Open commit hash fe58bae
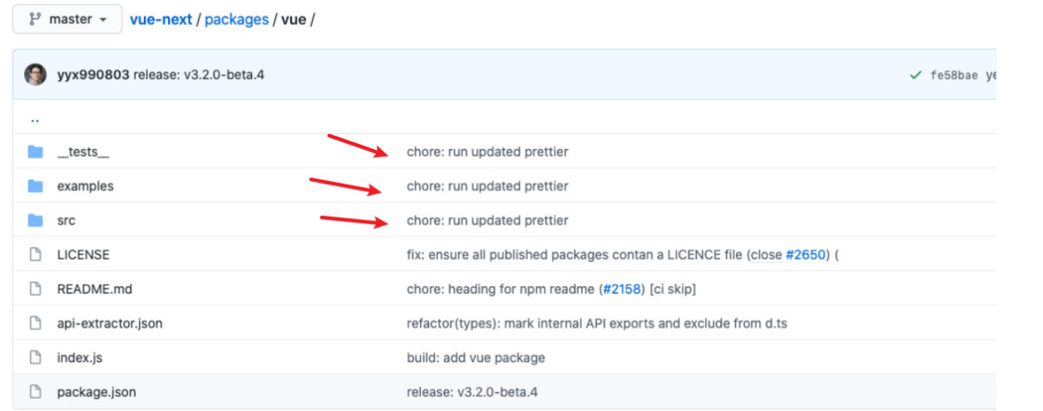Screen dimensions: 1043x411 click(954, 76)
